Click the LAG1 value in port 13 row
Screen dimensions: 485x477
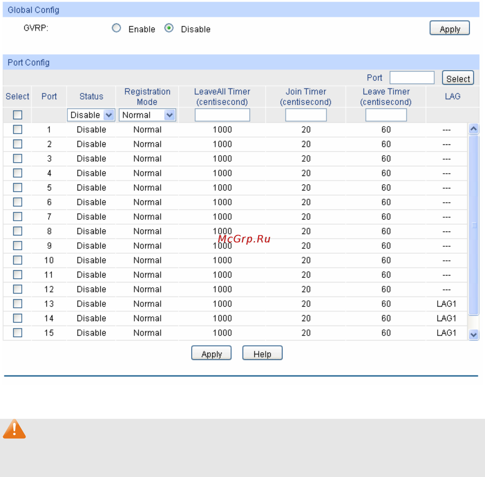446,304
